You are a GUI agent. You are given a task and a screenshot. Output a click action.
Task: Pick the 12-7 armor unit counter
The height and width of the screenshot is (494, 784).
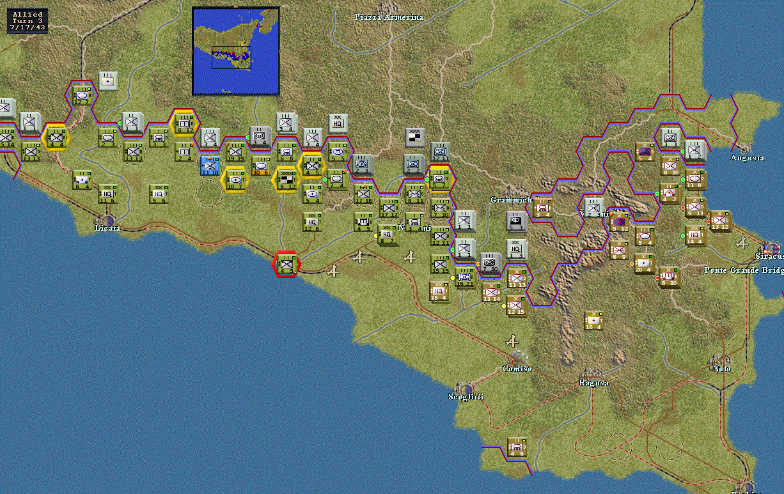(x=82, y=95)
